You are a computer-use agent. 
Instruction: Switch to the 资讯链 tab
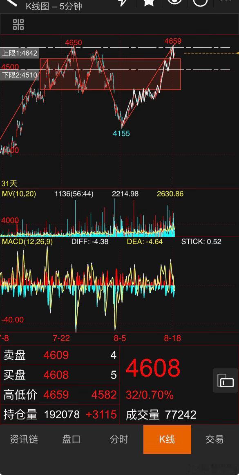(24, 439)
